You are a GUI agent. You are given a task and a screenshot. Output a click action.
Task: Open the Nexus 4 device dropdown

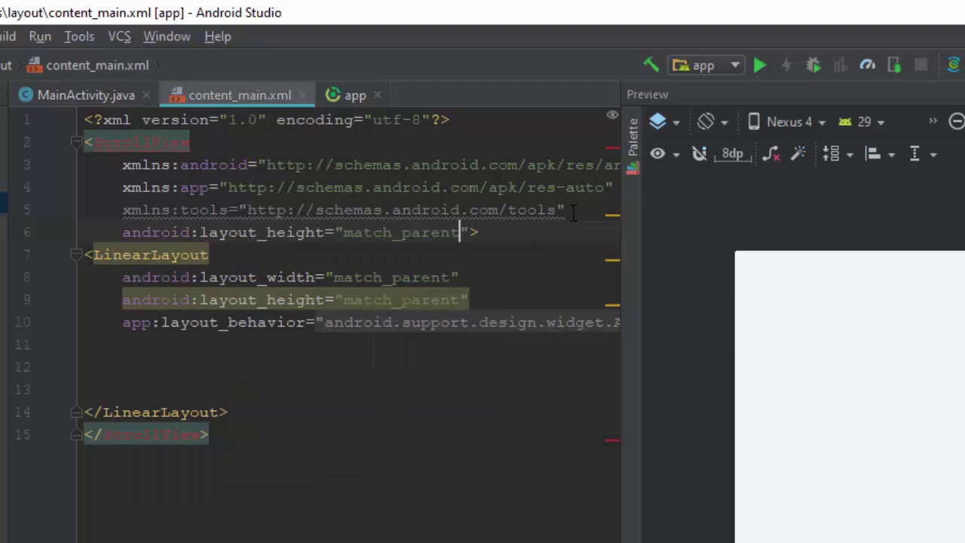786,121
